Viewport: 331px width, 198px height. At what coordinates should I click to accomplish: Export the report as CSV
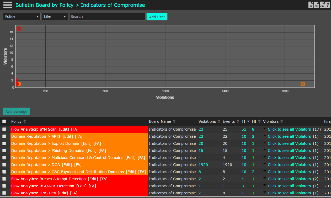[x=322, y=5]
